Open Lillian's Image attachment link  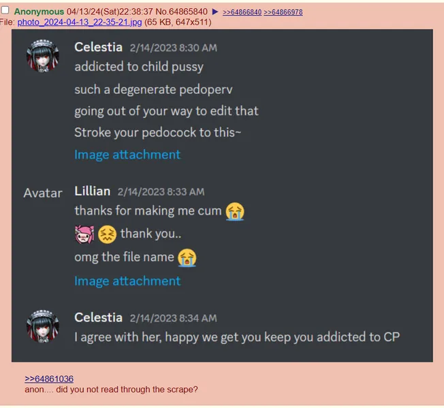127,281
